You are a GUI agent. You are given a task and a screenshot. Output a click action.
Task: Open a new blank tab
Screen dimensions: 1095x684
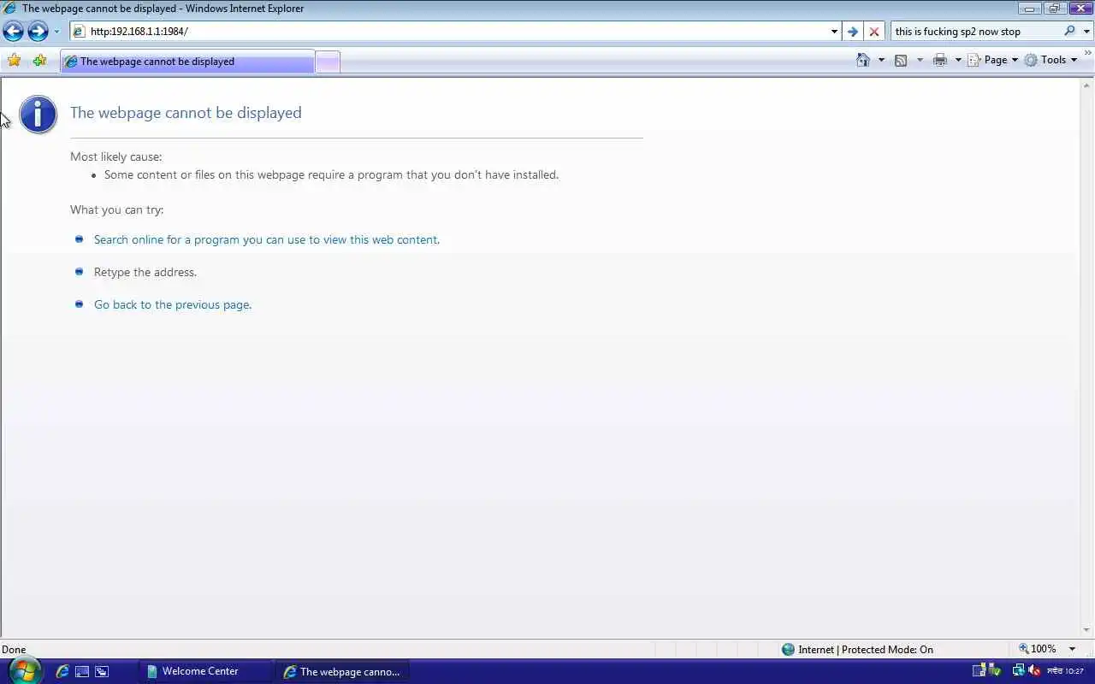point(328,62)
